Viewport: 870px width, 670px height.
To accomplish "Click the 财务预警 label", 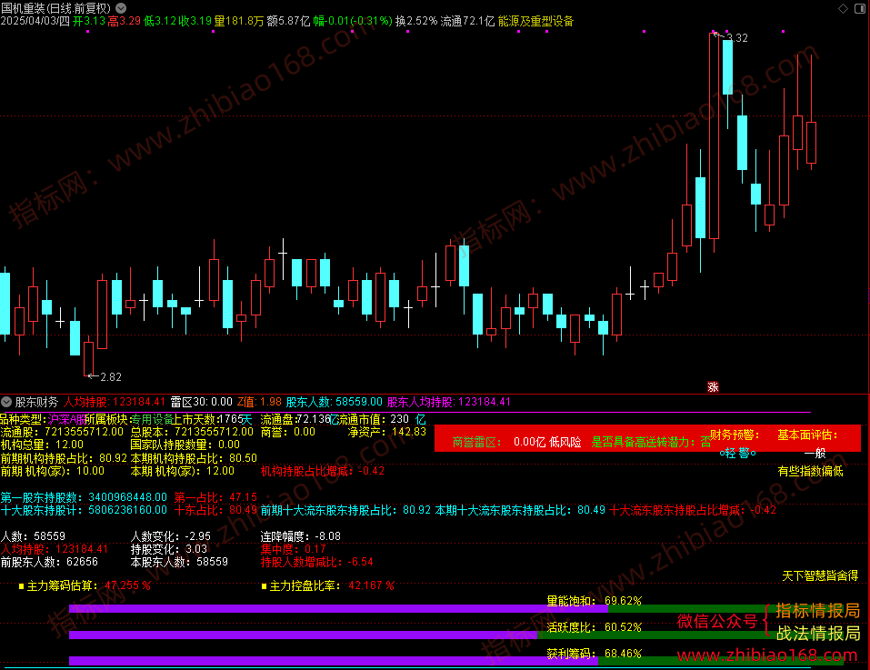I will pos(735,435).
